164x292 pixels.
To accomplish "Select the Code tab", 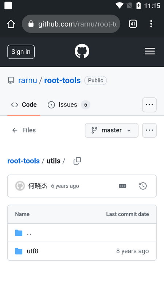I will [24, 105].
